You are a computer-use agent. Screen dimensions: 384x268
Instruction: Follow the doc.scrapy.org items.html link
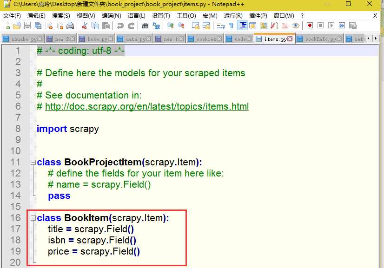[x=147, y=106]
